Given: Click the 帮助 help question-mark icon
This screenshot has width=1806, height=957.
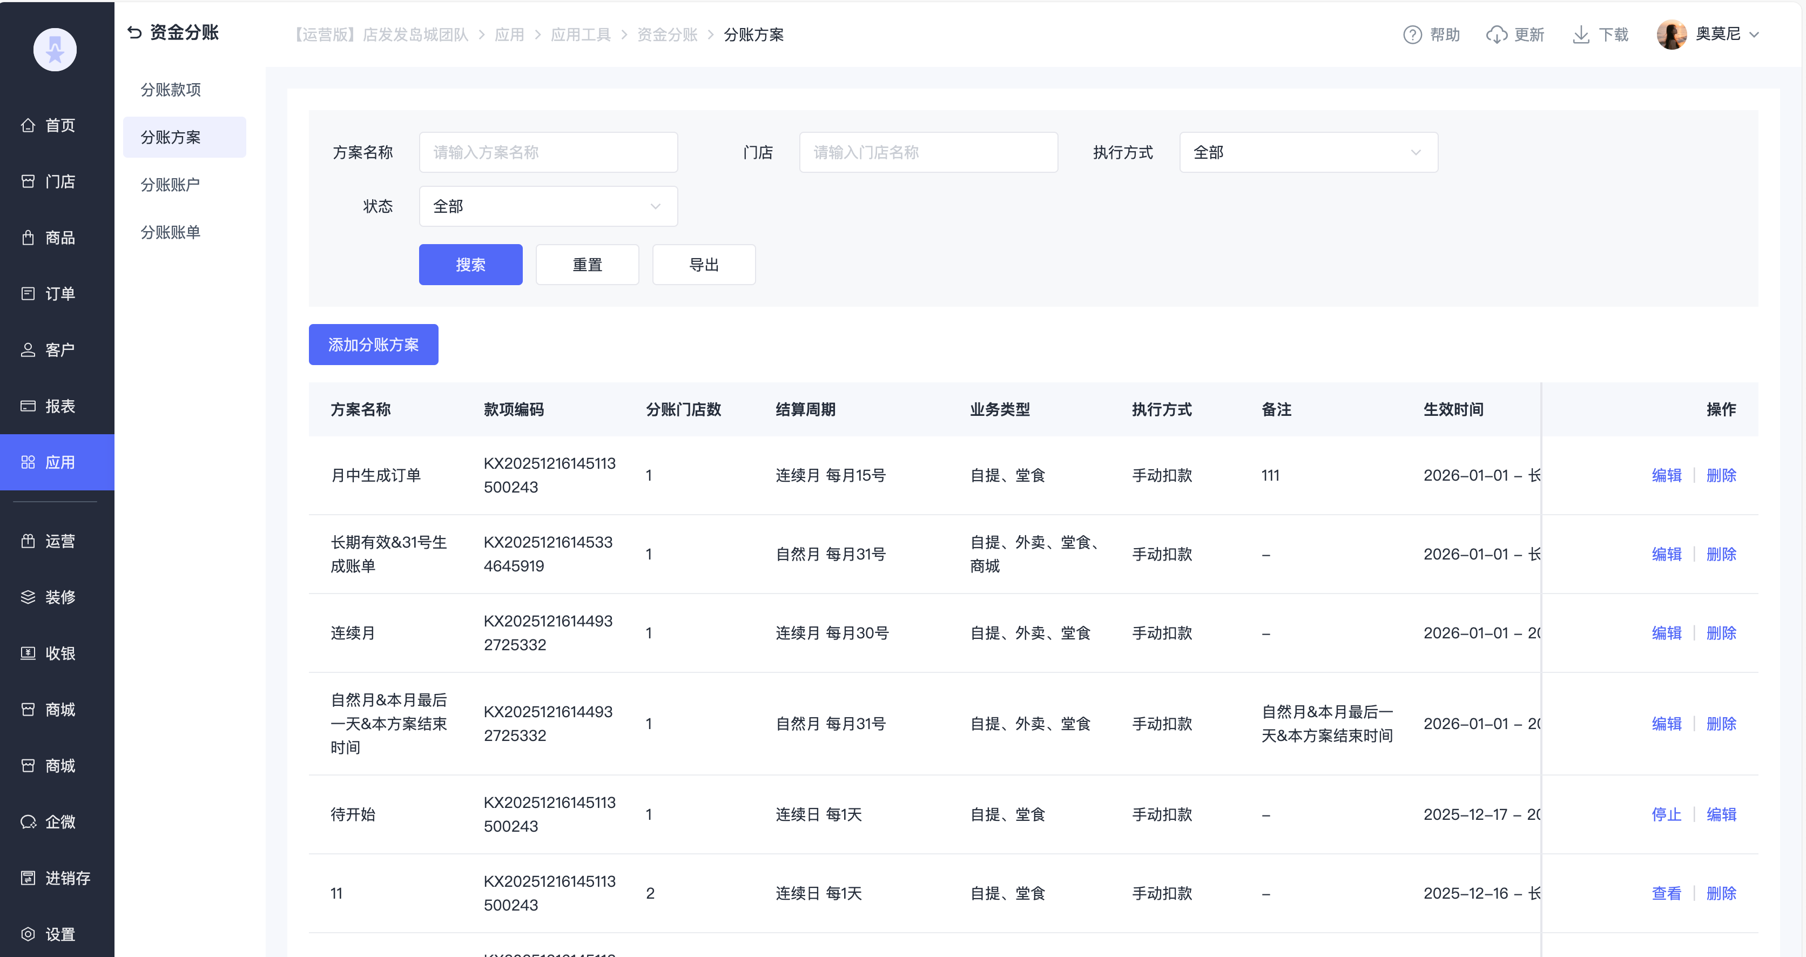Looking at the screenshot, I should point(1412,35).
